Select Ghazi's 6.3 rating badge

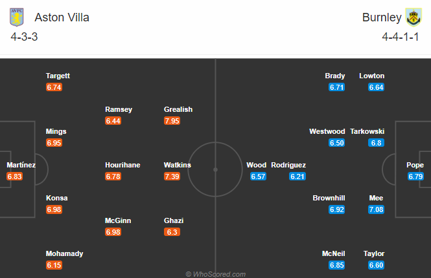(x=172, y=232)
